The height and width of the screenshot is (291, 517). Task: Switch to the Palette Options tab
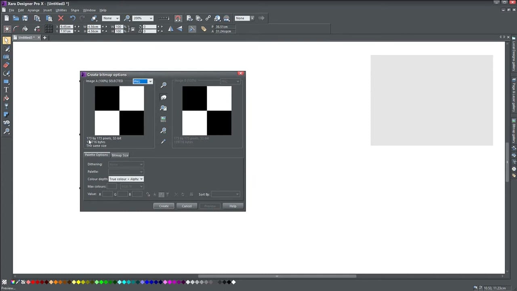coord(96,155)
